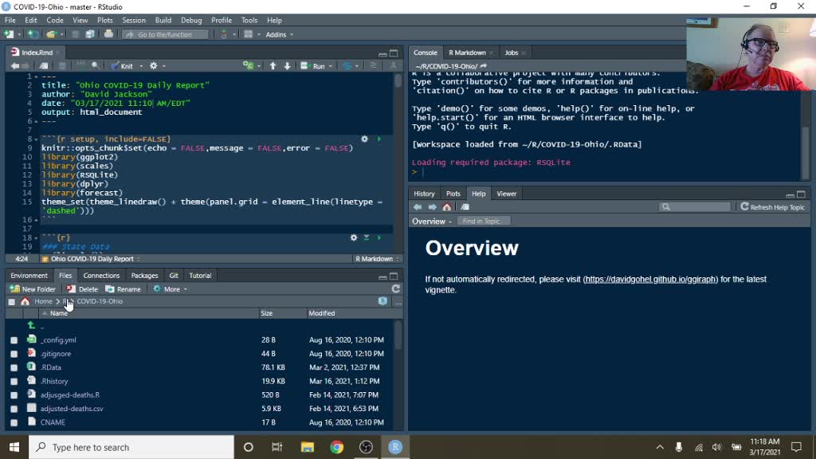Open the More dropdown in Files pane
The width and height of the screenshot is (816, 459).
pos(171,288)
